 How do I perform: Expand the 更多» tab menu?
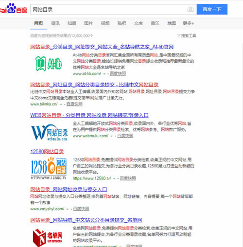tap(188, 23)
